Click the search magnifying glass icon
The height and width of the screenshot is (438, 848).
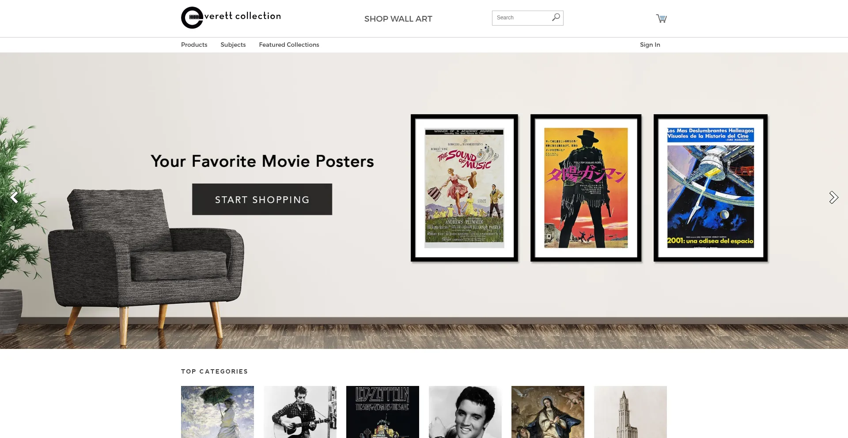pos(556,17)
